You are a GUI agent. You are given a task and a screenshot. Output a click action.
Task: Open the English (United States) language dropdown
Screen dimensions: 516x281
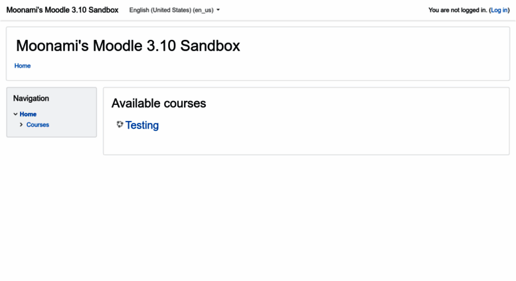coord(171,10)
